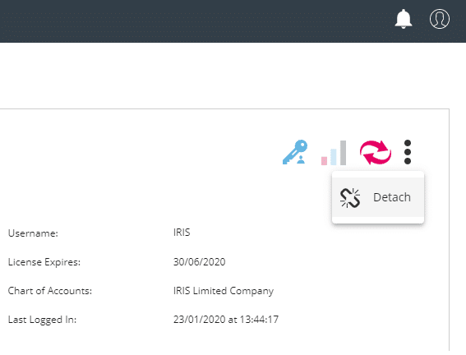Click the Chart of Accounts label
The image size is (466, 355).
point(50,291)
